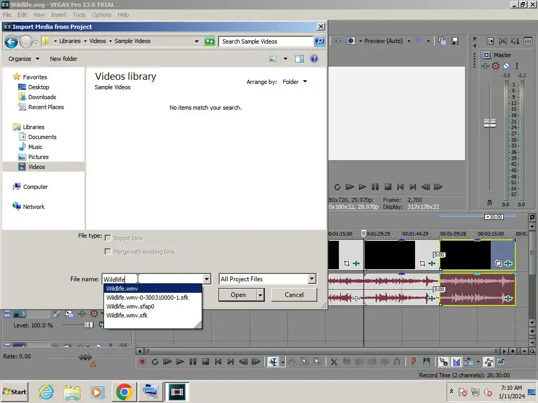Viewport: 538px width, 403px height.
Task: Check Merge with existing bins checkbox
Action: pos(108,251)
